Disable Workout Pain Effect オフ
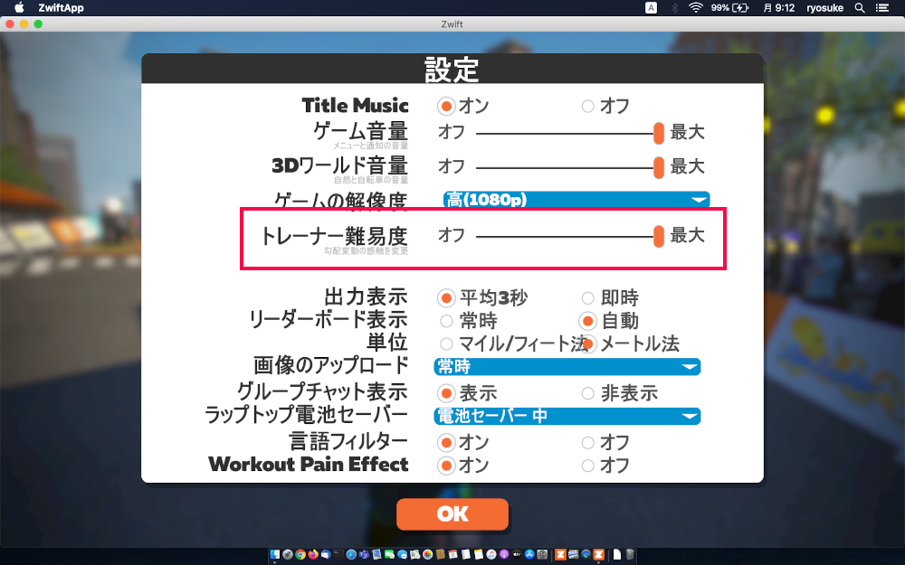The width and height of the screenshot is (905, 565). coord(587,466)
